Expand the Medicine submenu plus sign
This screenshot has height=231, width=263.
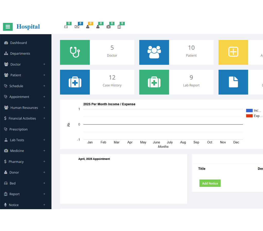44,151
